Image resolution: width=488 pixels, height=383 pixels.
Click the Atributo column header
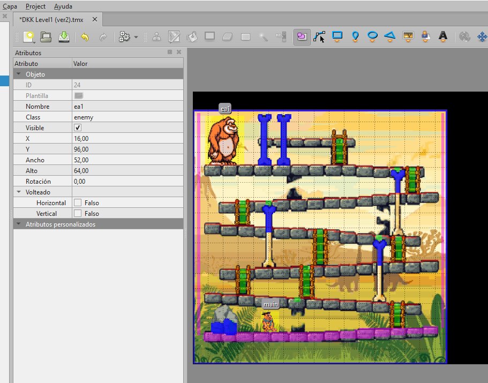(43, 63)
